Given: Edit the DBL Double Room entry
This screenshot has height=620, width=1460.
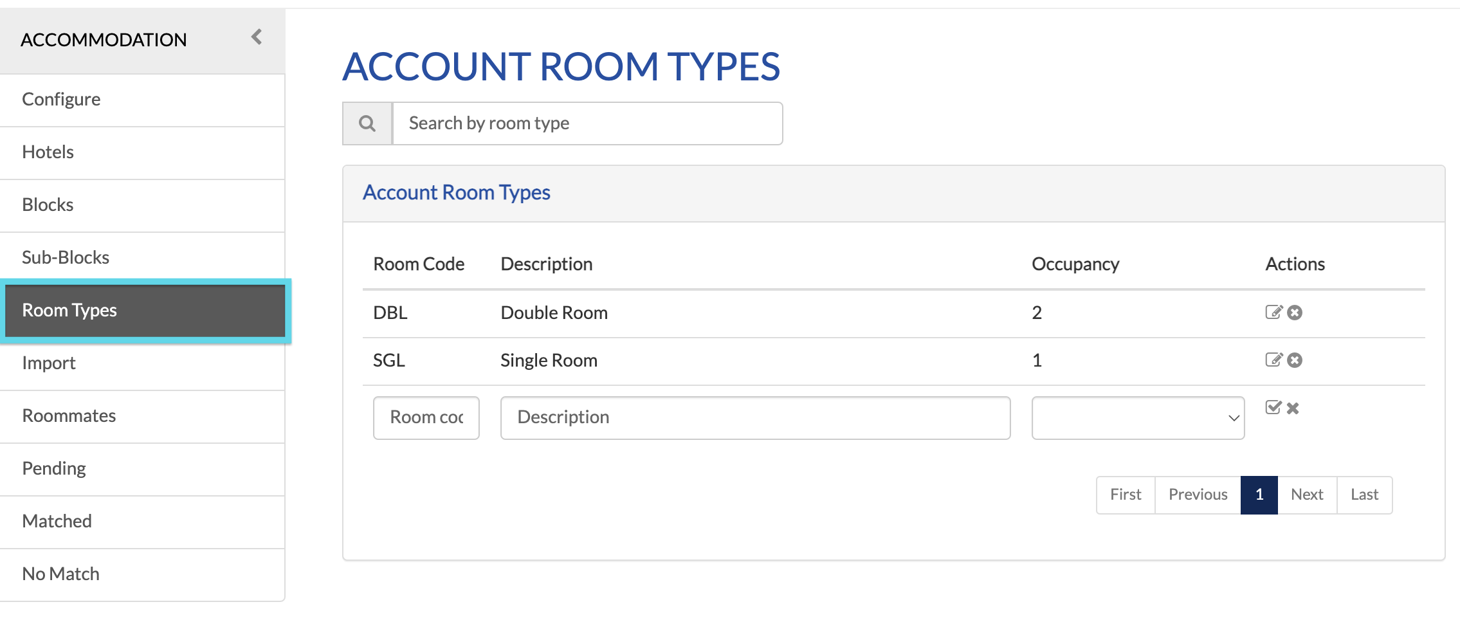Looking at the screenshot, I should 1273,312.
